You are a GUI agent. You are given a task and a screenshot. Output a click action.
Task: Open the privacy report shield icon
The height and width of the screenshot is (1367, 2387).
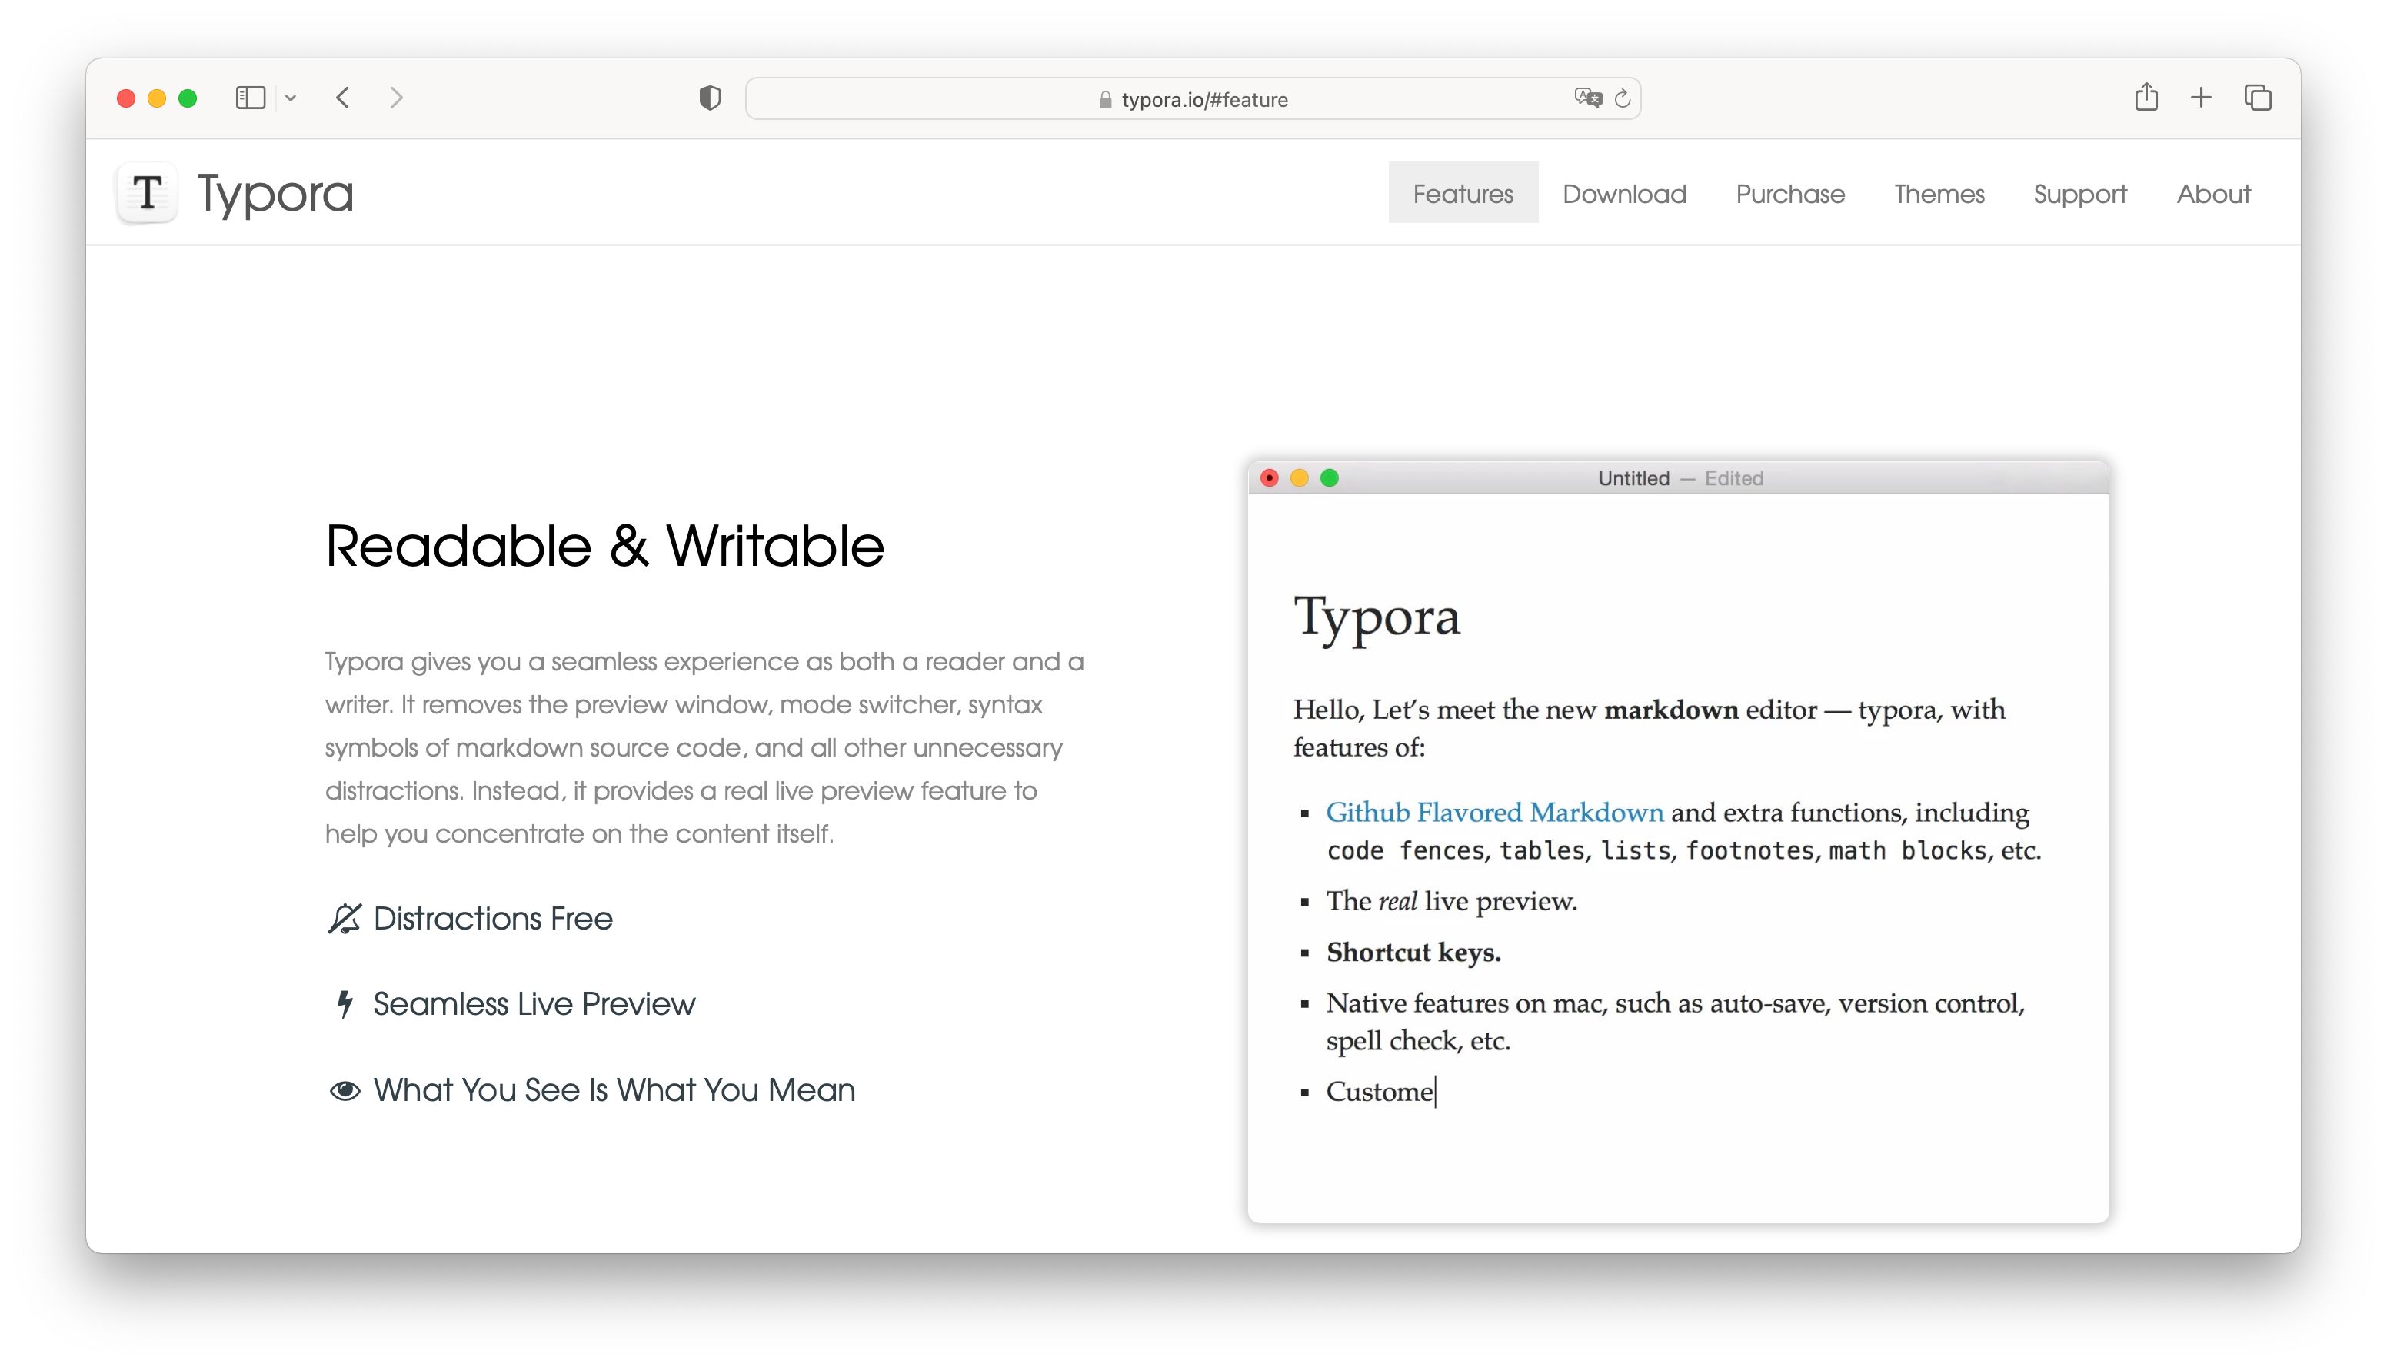pos(710,98)
